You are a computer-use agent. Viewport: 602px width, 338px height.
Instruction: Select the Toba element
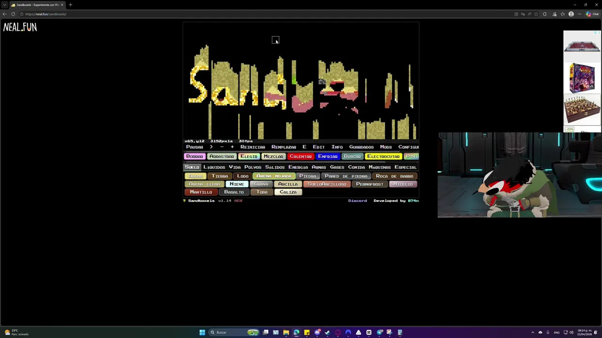(262, 192)
